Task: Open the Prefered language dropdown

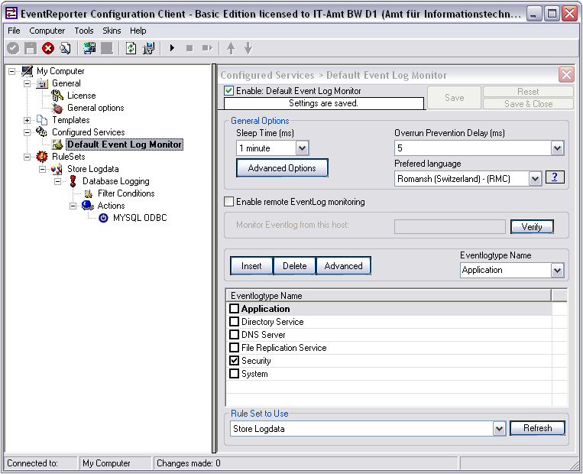Action: [x=535, y=179]
